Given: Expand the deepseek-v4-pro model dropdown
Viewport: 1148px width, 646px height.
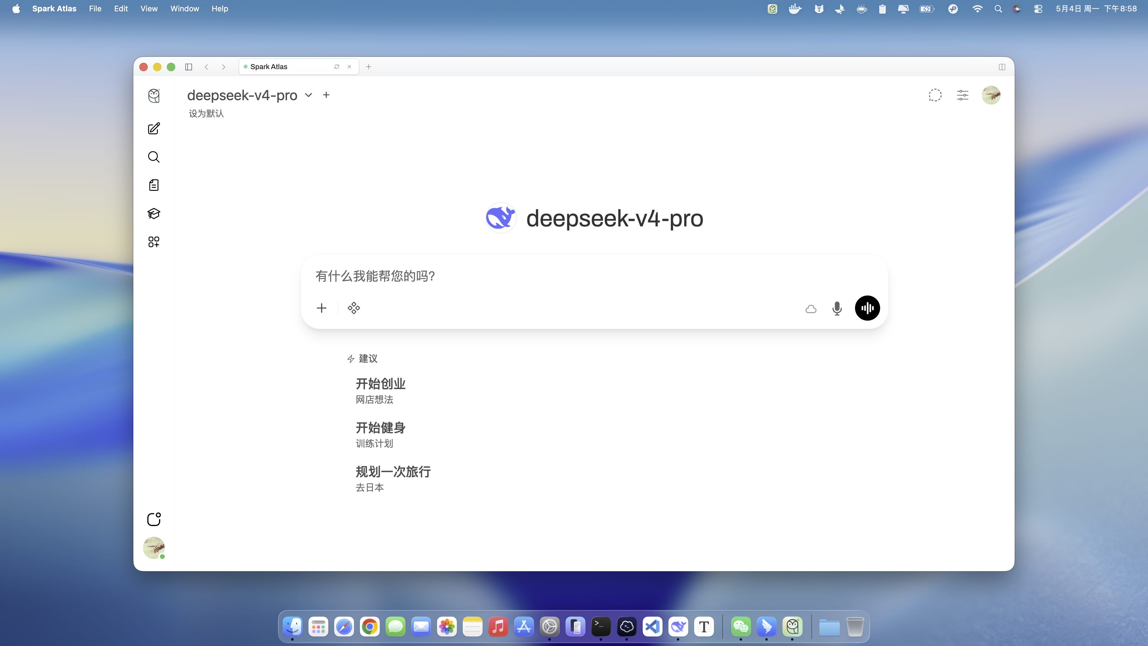Looking at the screenshot, I should (x=309, y=95).
